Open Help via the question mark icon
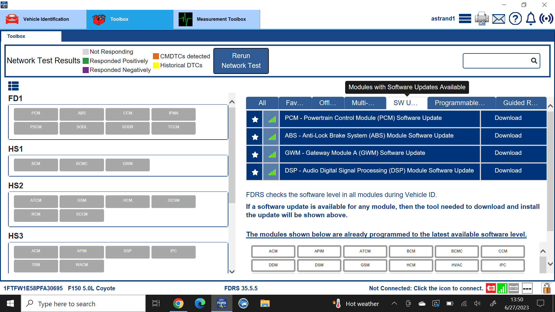This screenshot has height=312, width=555. point(515,18)
